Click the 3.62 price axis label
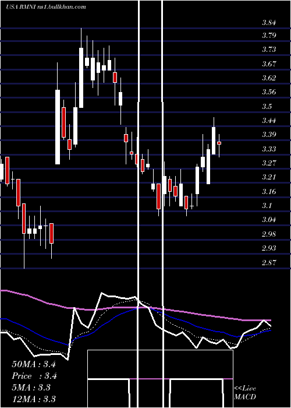Image resolution: width=291 pixels, height=408 pixels. pos(269,78)
